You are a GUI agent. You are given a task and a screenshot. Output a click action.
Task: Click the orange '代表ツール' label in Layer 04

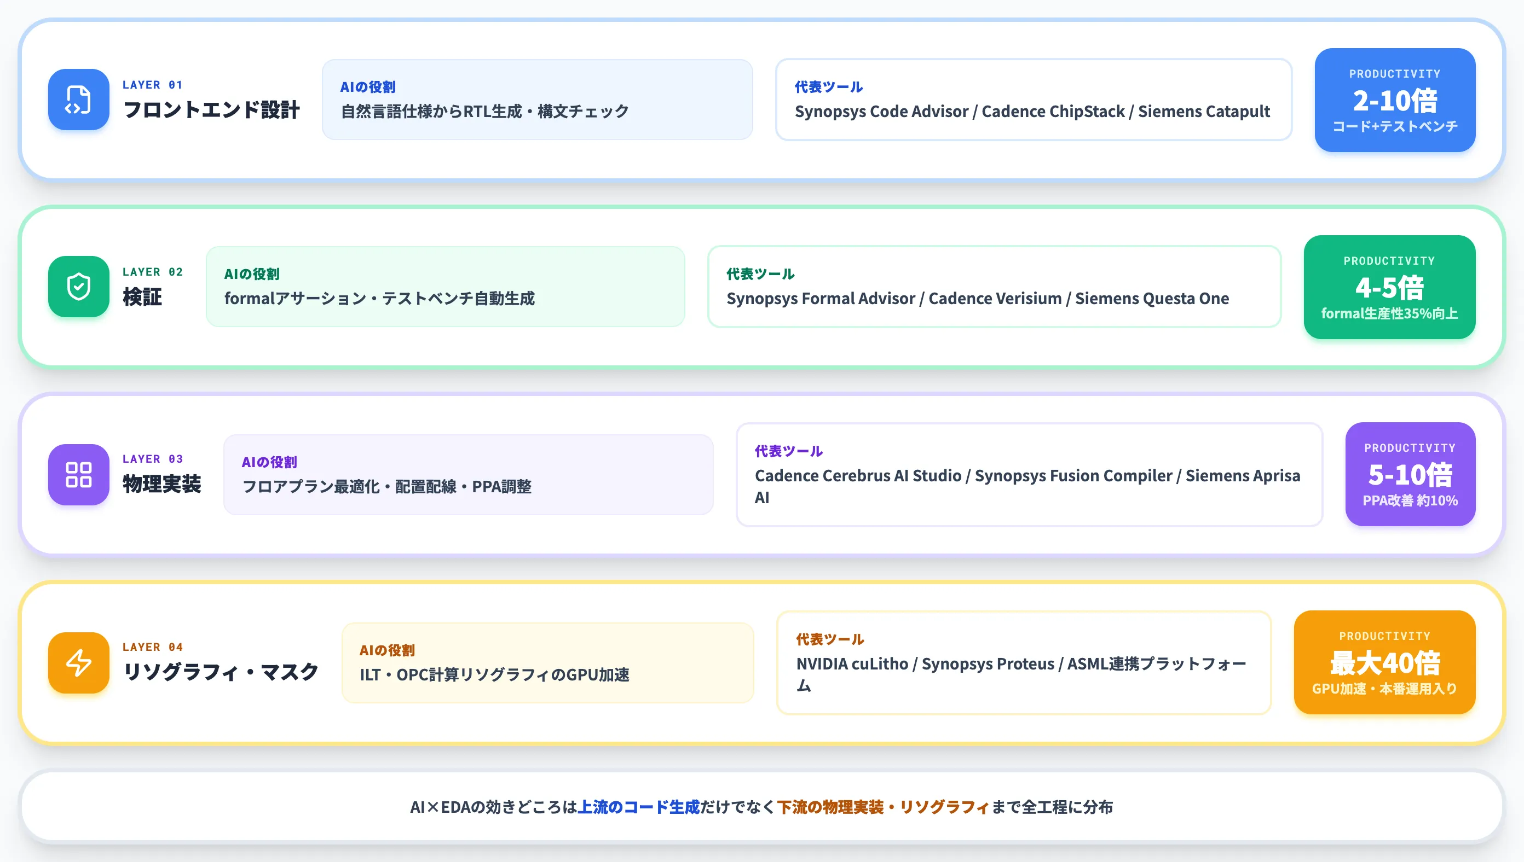[x=830, y=639]
